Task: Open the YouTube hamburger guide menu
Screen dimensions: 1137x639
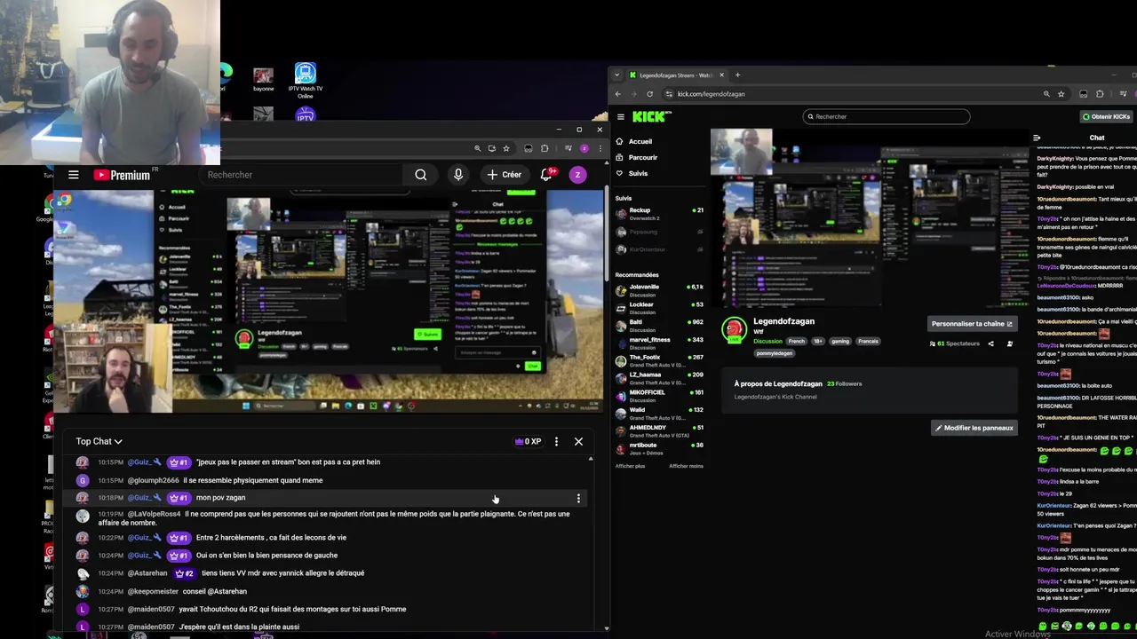Action: click(74, 175)
